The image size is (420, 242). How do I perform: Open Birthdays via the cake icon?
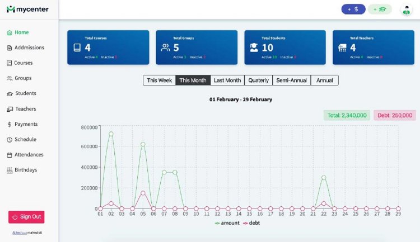10,170
